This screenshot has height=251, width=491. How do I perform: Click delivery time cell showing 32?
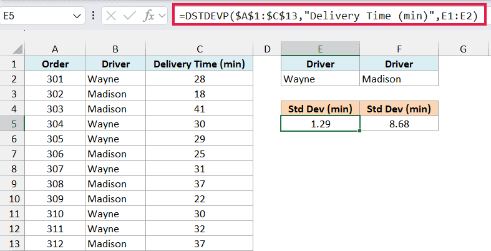pyautogui.click(x=200, y=229)
